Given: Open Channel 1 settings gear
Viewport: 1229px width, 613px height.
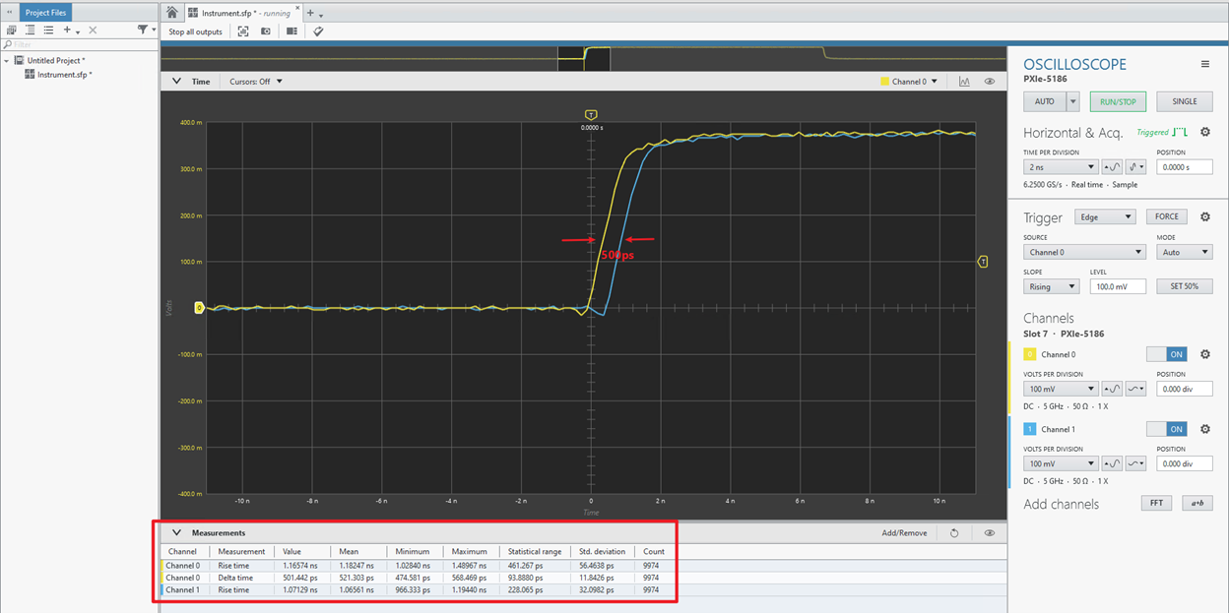Looking at the screenshot, I should tap(1205, 429).
